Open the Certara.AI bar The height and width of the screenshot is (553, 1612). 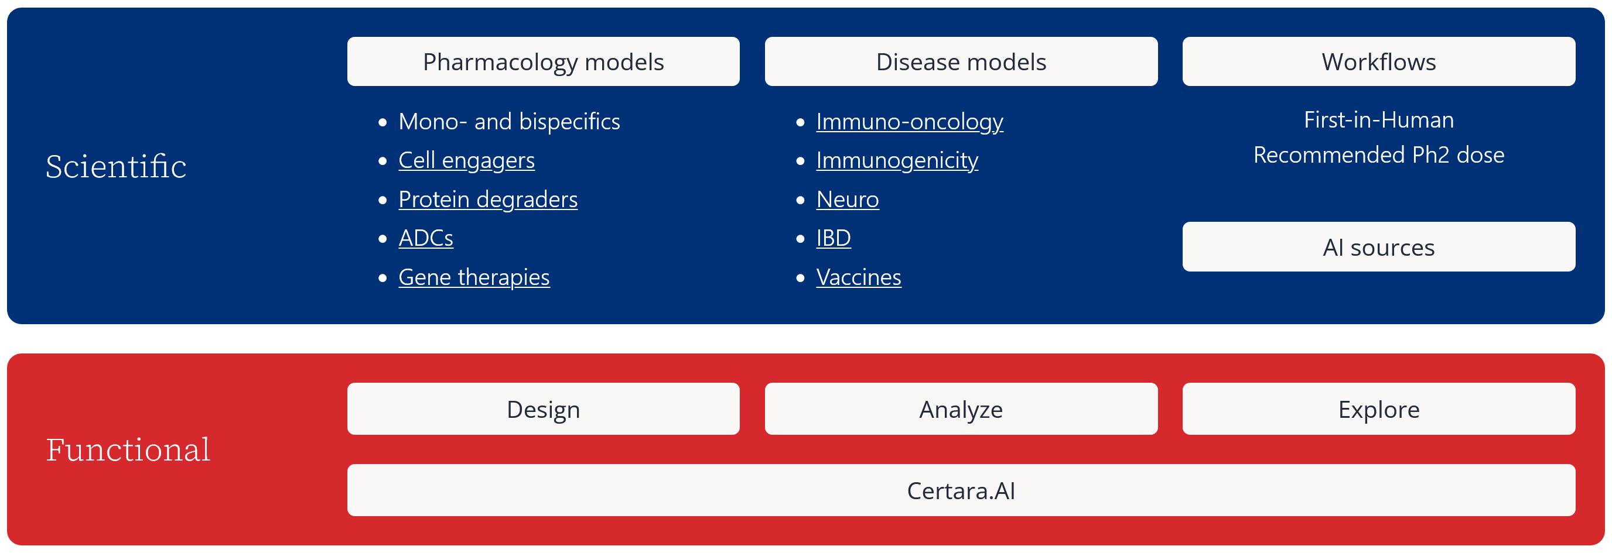tap(961, 490)
